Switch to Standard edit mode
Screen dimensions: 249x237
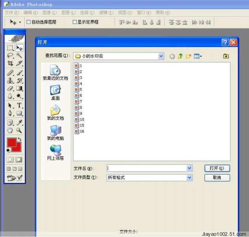[x=10, y=160]
